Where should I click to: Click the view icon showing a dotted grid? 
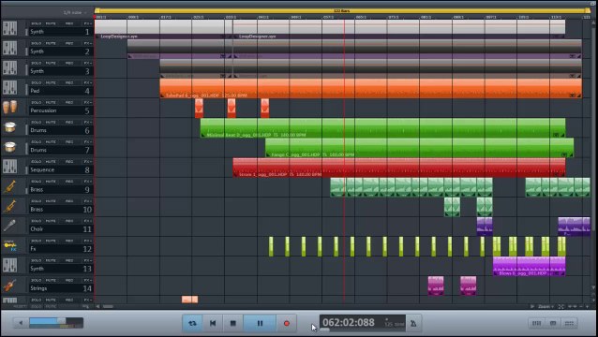click(x=569, y=323)
